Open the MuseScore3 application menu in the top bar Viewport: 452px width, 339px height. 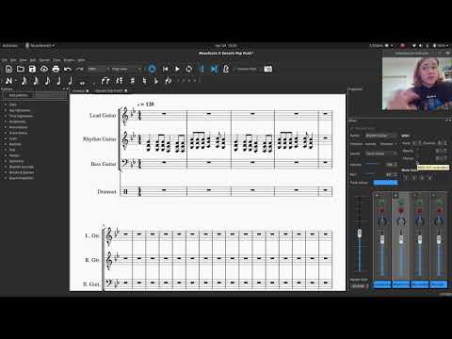pos(40,46)
